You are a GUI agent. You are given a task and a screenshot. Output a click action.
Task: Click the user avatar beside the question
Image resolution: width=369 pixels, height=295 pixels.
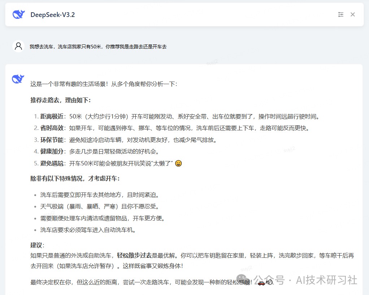click(x=18, y=46)
